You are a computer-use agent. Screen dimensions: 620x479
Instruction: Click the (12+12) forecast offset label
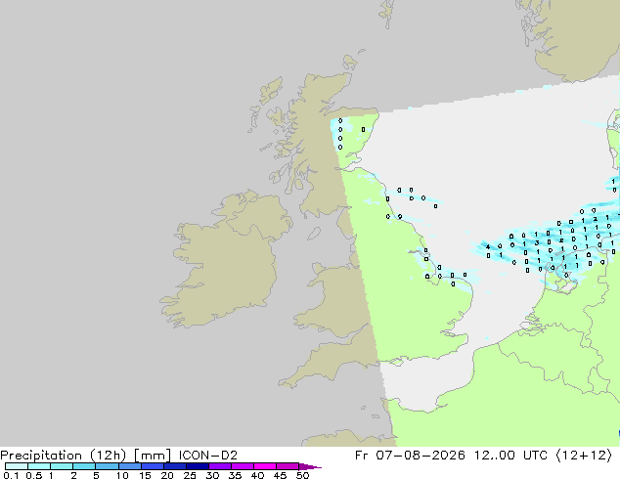584,456
